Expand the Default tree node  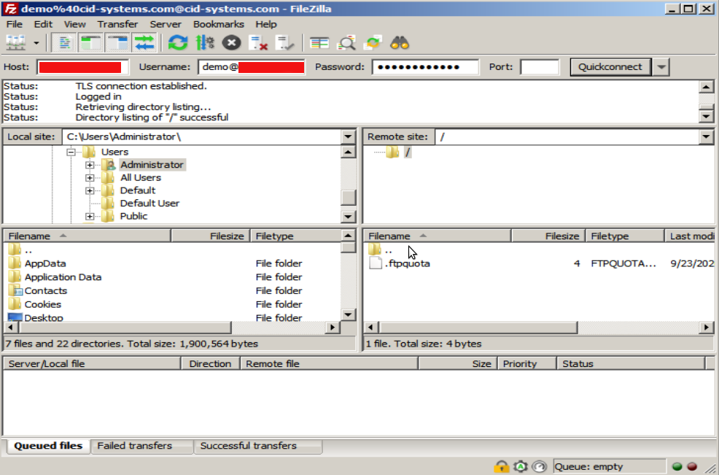[90, 190]
